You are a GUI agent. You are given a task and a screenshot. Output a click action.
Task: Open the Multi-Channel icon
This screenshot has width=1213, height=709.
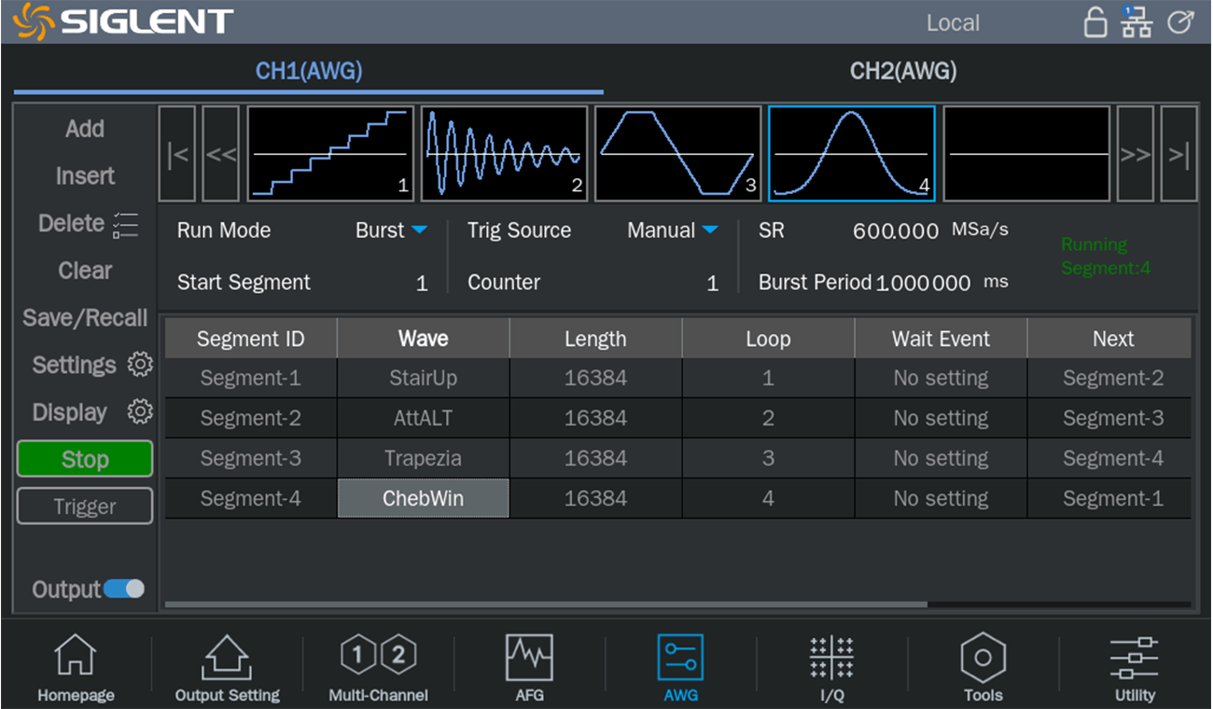click(378, 656)
